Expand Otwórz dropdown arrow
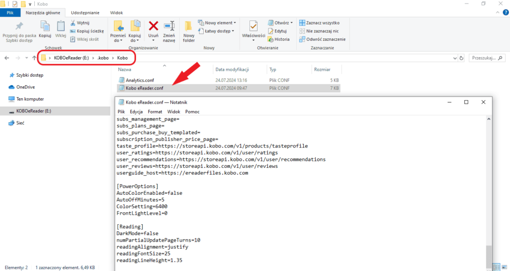The height and width of the screenshot is (271, 510). pyautogui.click(x=291, y=23)
